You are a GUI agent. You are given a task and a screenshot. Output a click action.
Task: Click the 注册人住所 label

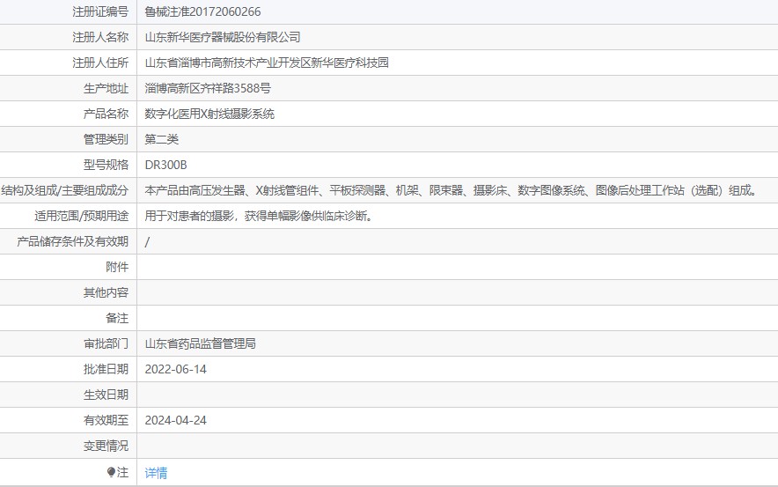(100, 63)
